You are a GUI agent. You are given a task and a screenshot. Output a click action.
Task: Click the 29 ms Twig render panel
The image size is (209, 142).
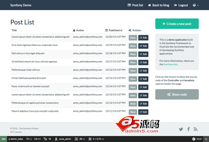pyautogui.click(x=80, y=139)
